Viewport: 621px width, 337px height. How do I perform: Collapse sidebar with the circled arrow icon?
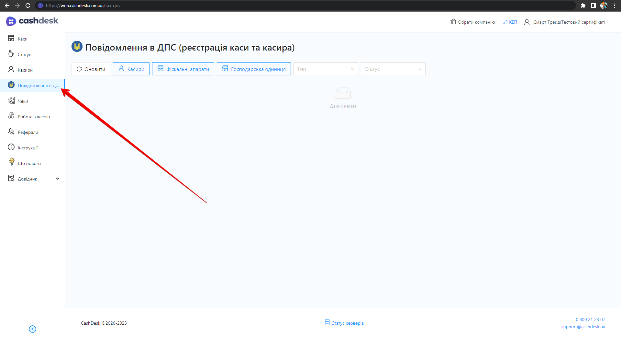tap(32, 329)
